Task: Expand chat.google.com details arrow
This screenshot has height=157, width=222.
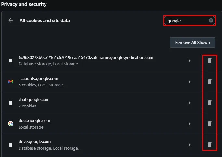Action: (x=190, y=103)
